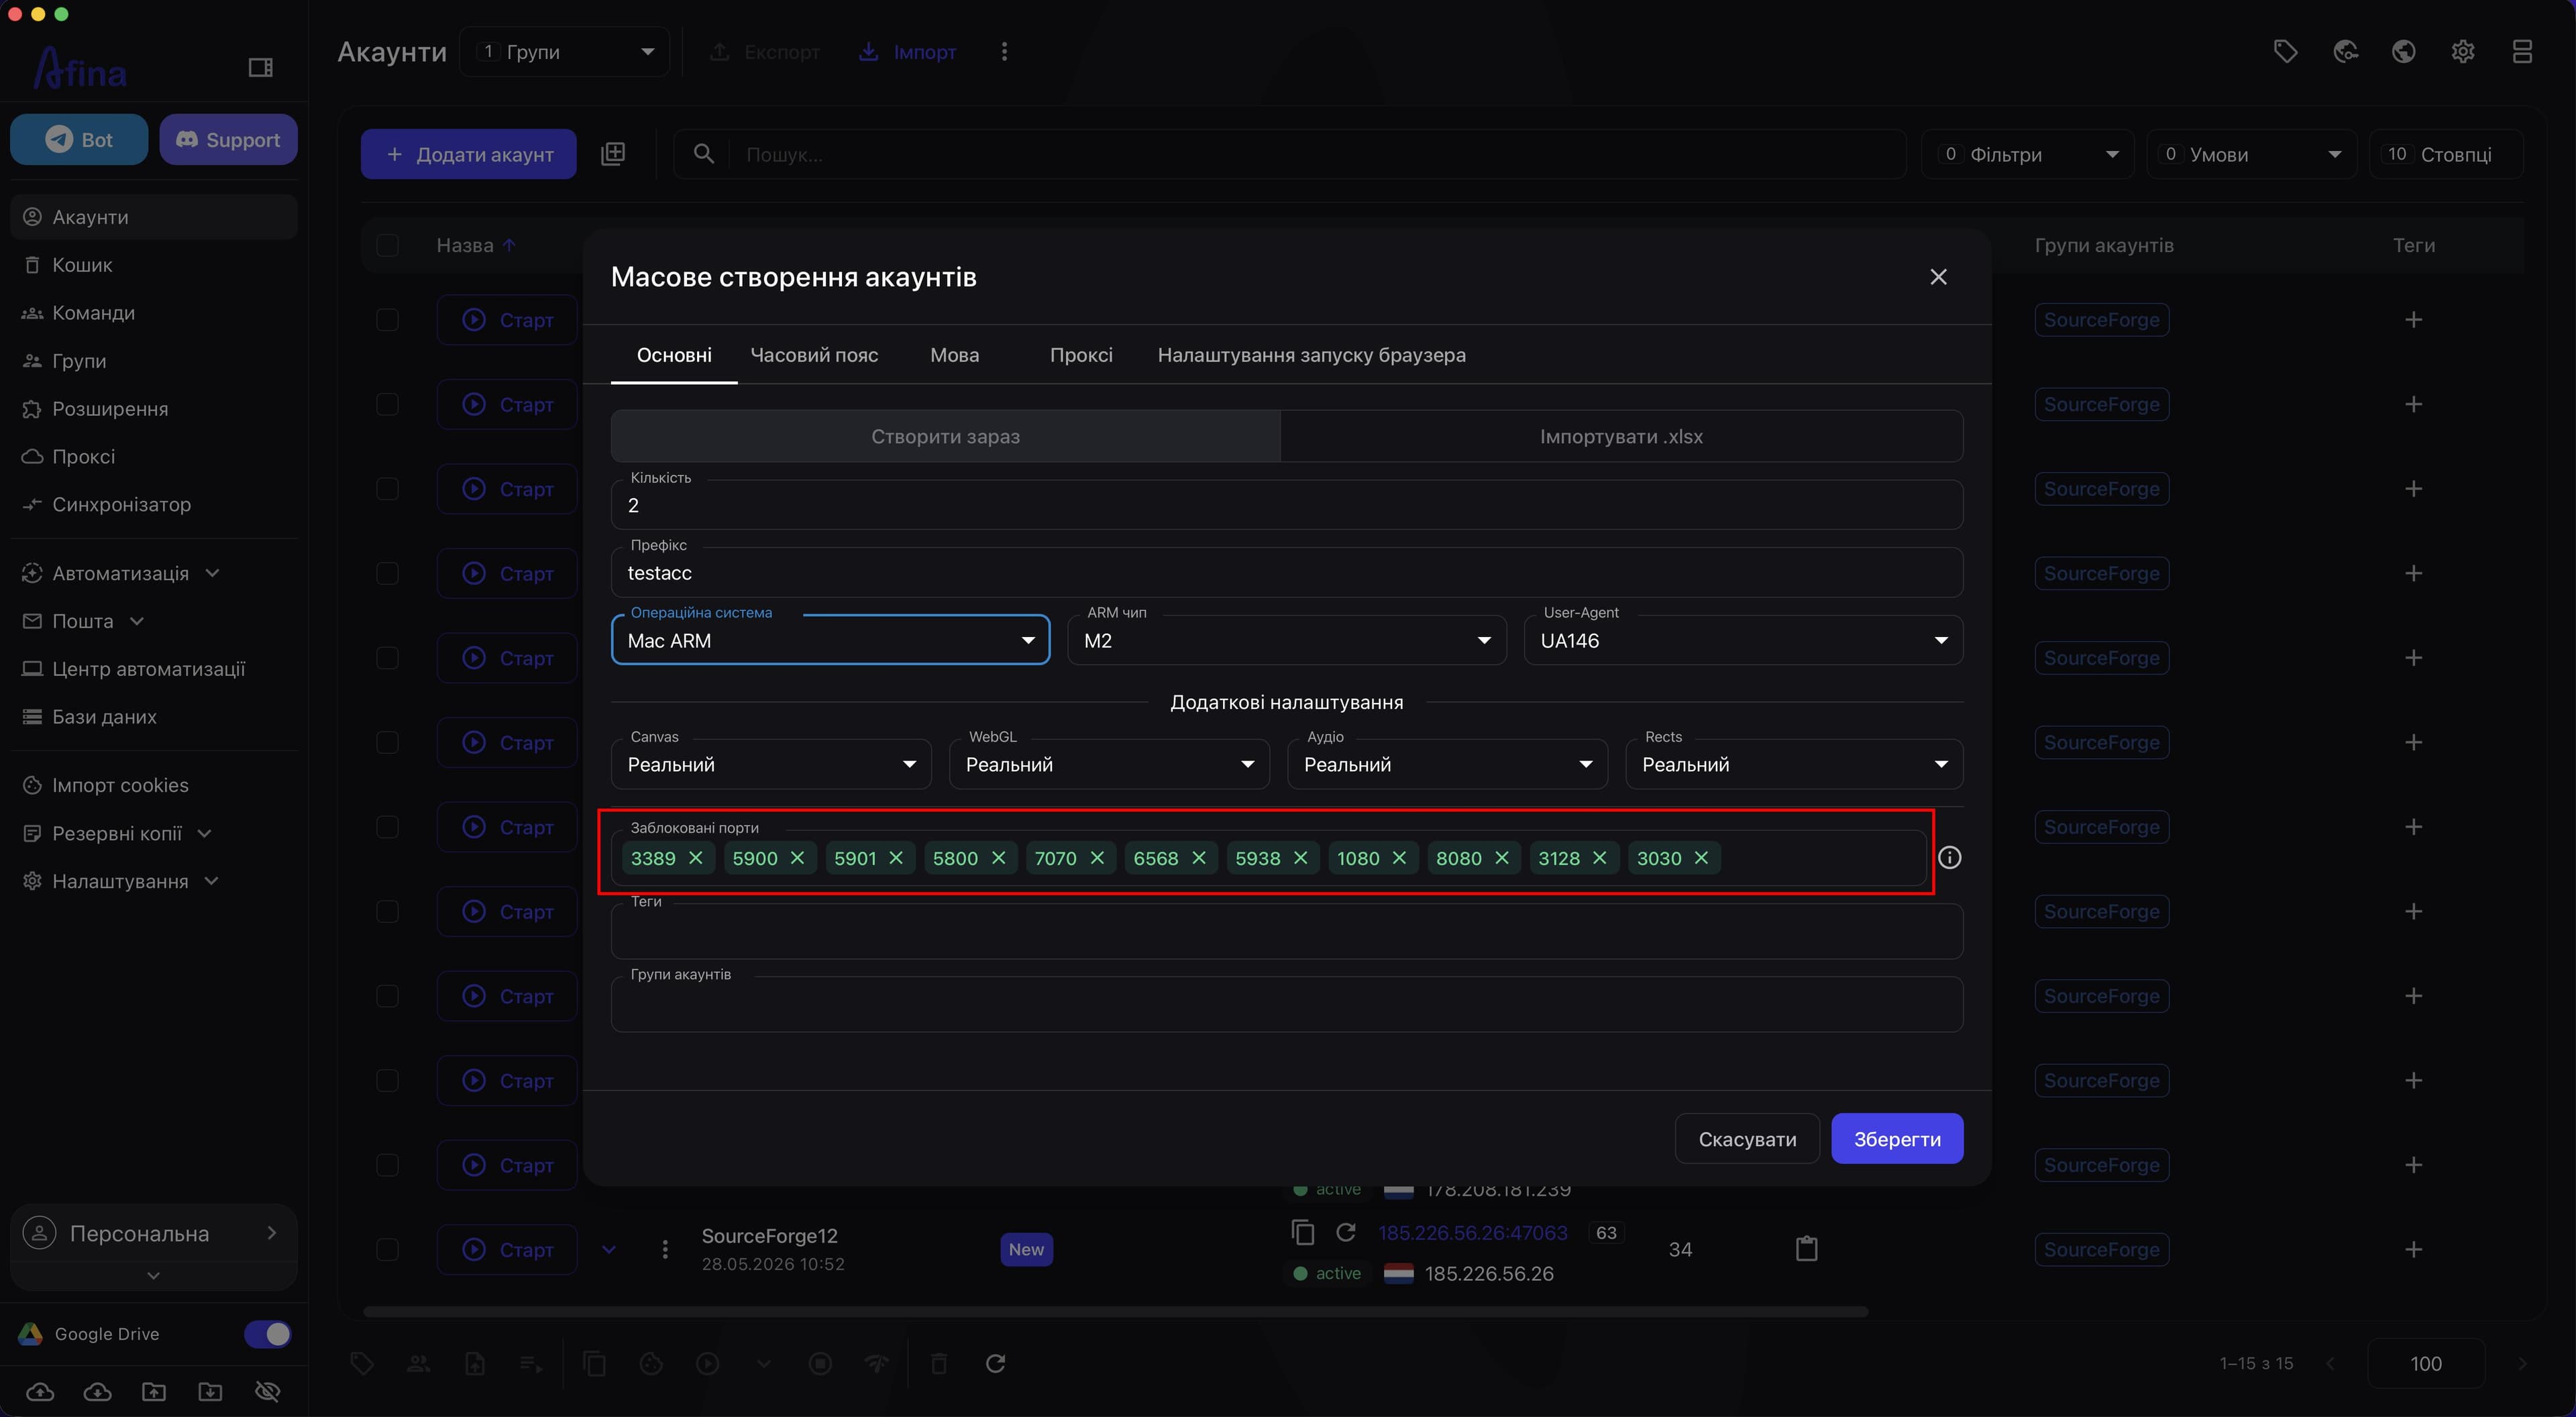Open the Canvas Реальний dropdown
2576x1417 pixels.
[771, 764]
